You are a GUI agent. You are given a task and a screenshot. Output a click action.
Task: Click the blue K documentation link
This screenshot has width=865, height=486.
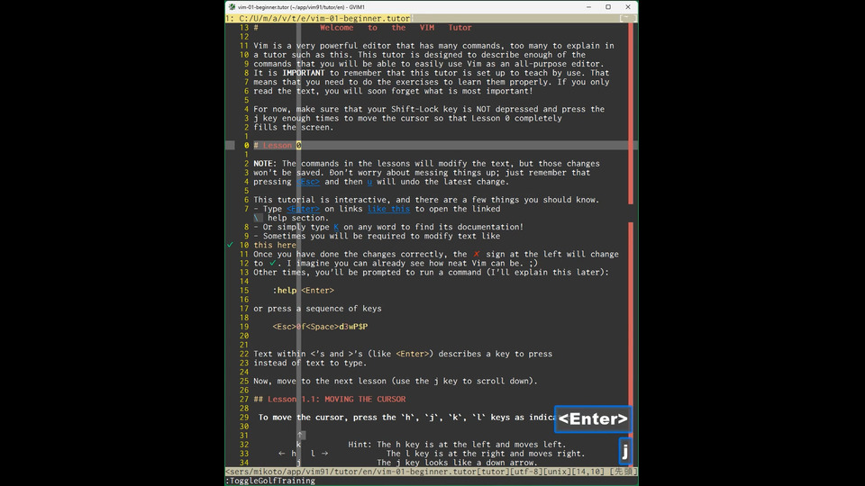point(336,227)
